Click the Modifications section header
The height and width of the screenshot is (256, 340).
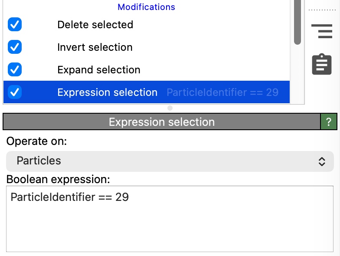point(146,7)
